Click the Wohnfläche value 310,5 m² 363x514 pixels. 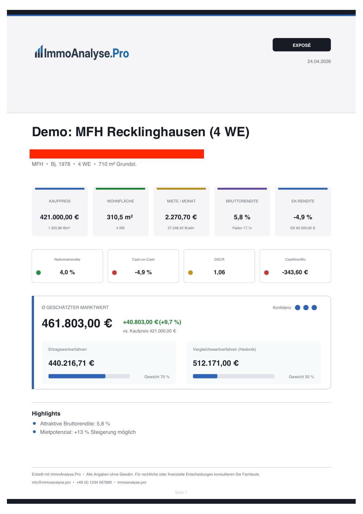120,217
